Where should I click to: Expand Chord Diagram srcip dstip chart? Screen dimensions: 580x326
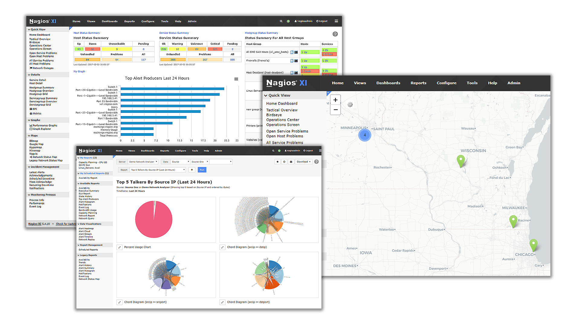pos(222,247)
